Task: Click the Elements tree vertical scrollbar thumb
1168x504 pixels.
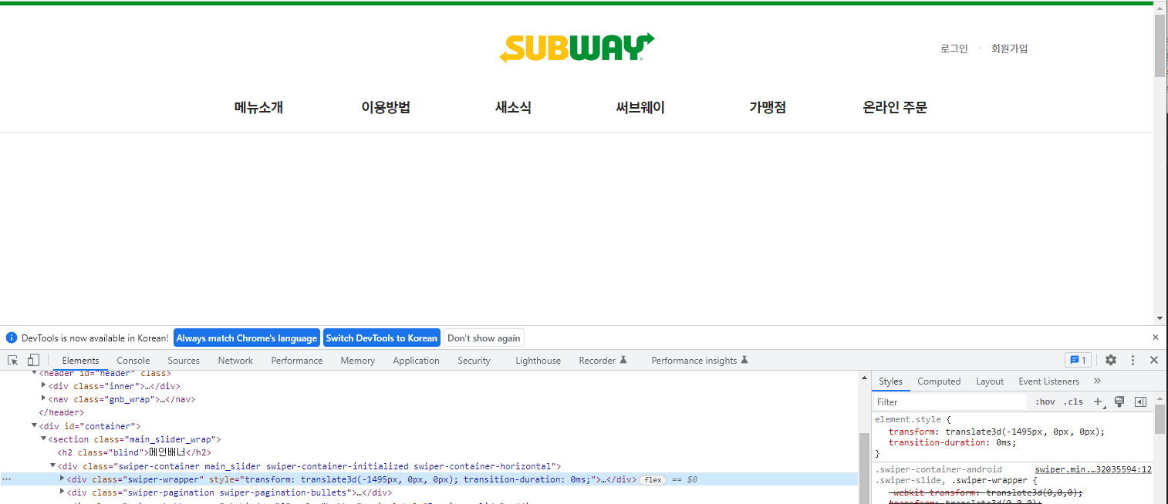Action: [x=864, y=467]
